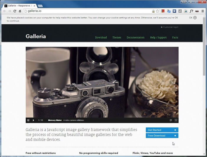This screenshot has height=157, width=207.
Task: Click the Get Started button
Action: 162,130
